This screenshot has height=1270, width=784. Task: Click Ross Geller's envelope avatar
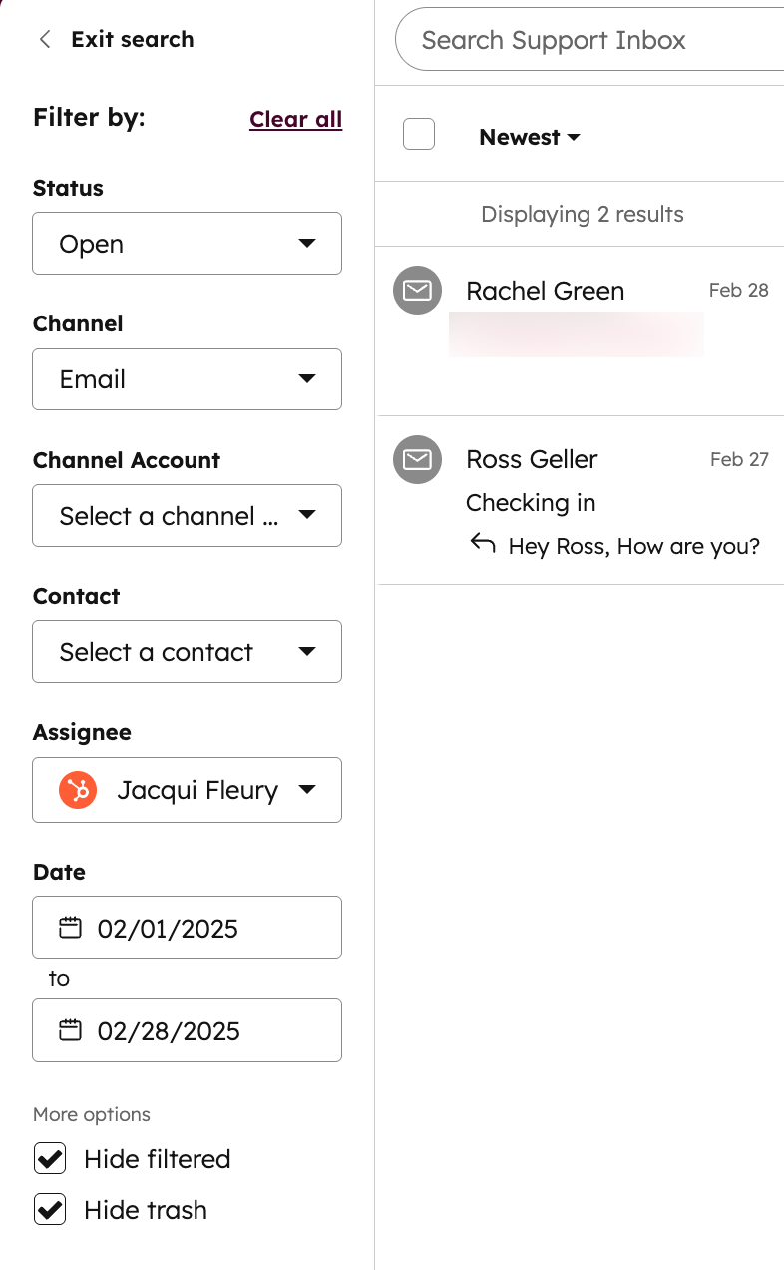point(417,459)
